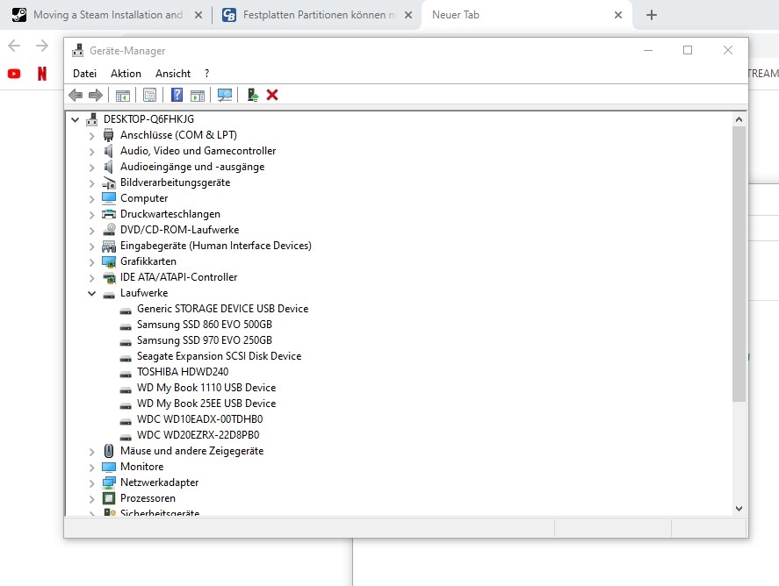Click the Bildverarbeitungsgeräte camera icon
The height and width of the screenshot is (586, 779).
point(109,182)
